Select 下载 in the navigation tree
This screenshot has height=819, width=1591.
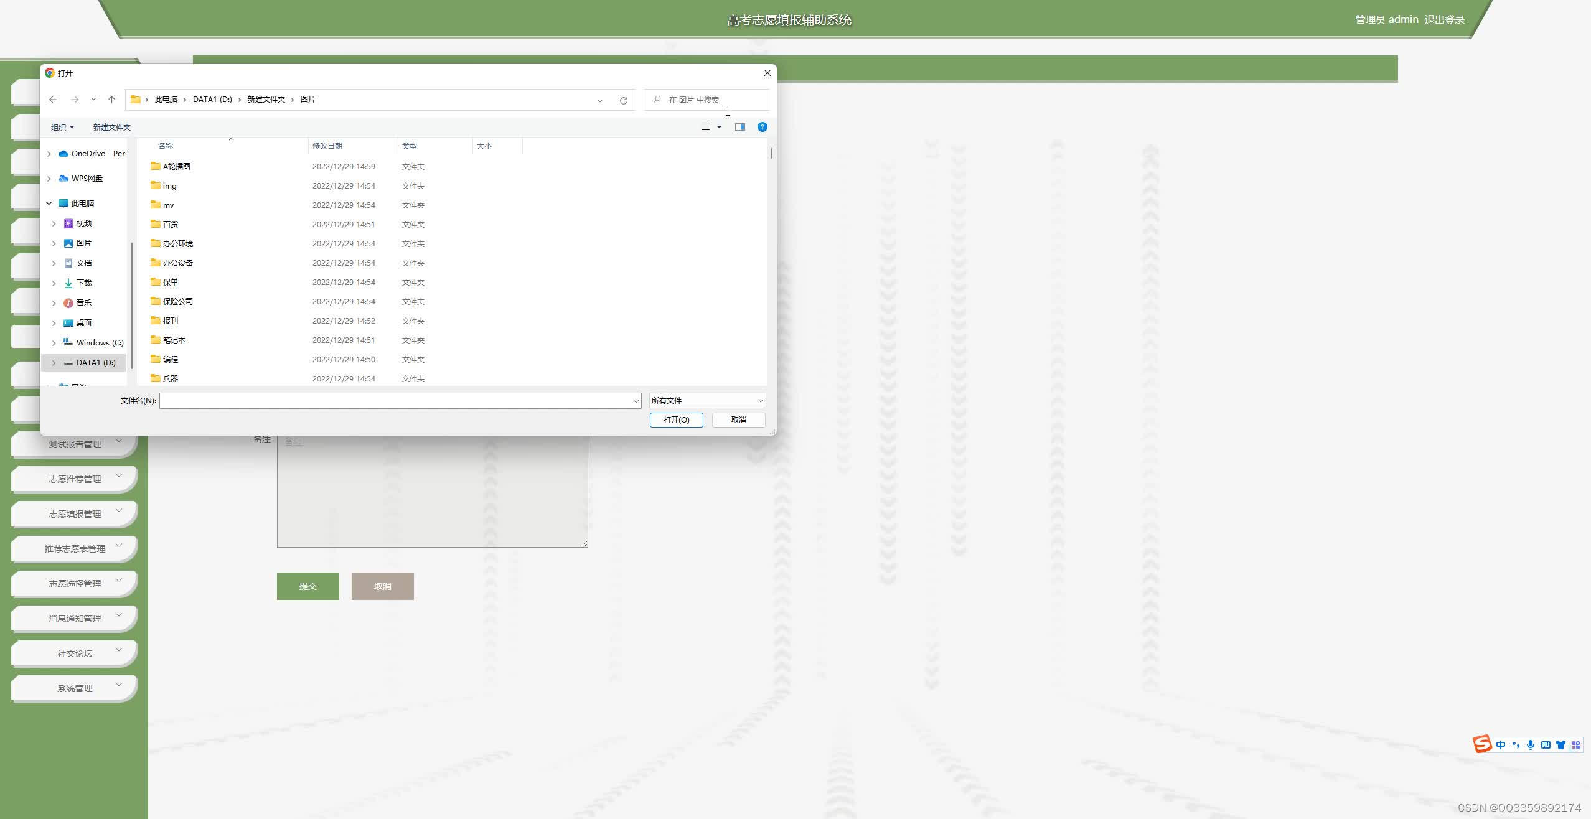[78, 283]
